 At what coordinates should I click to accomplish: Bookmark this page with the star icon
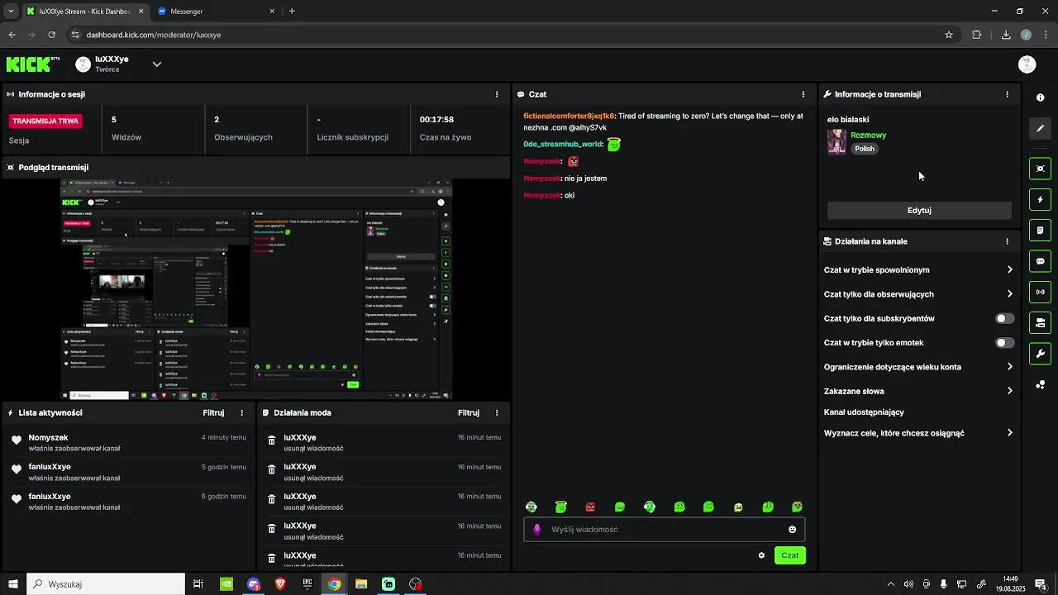pyautogui.click(x=949, y=35)
